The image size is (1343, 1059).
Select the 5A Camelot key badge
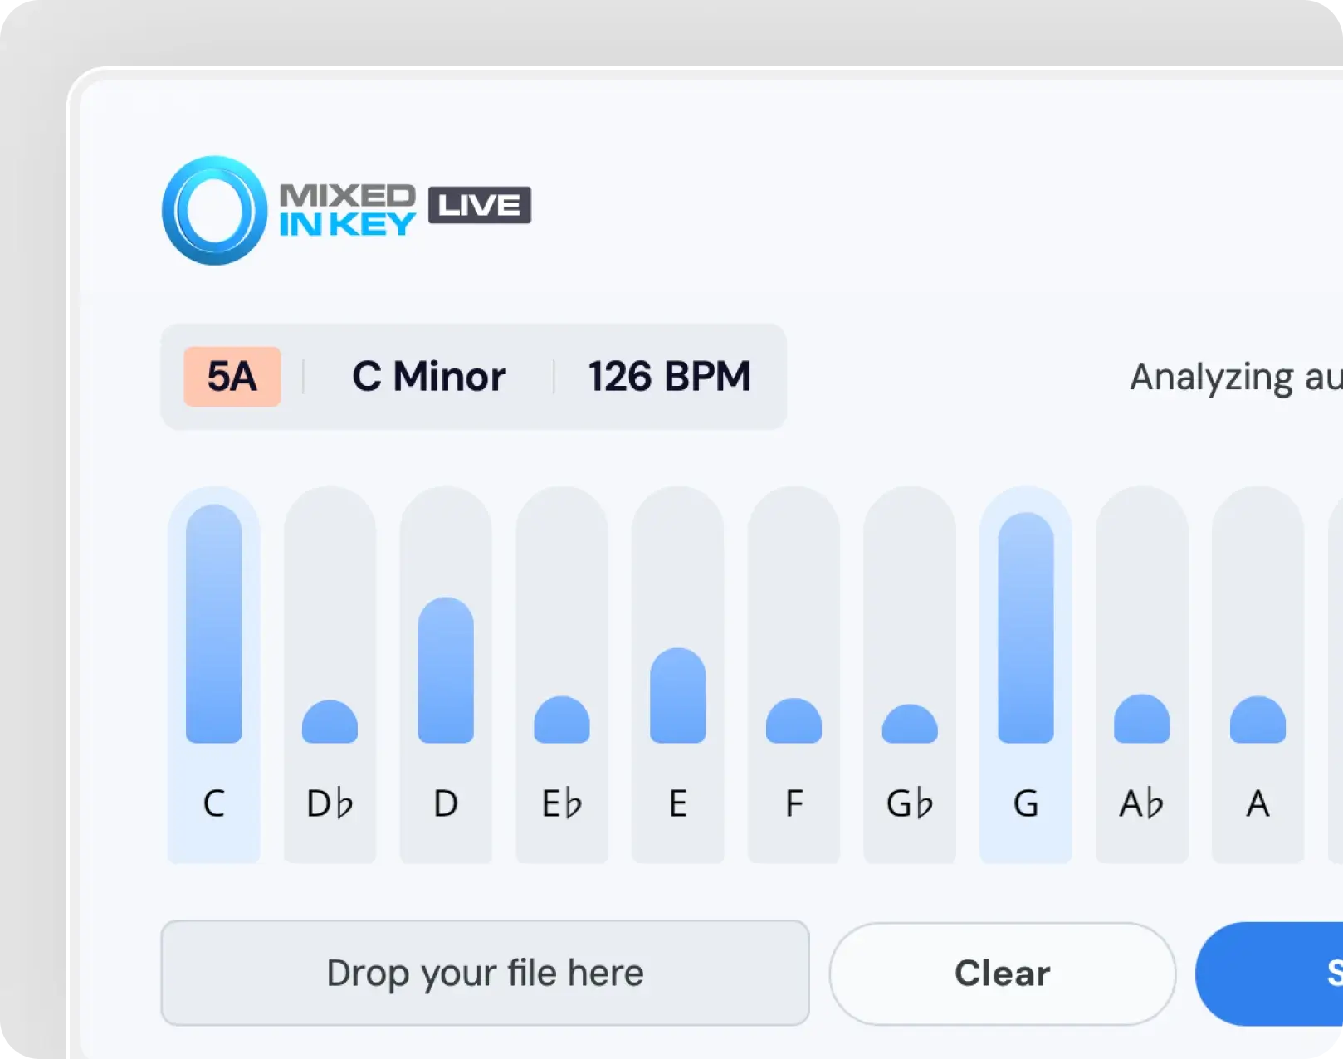(x=232, y=377)
